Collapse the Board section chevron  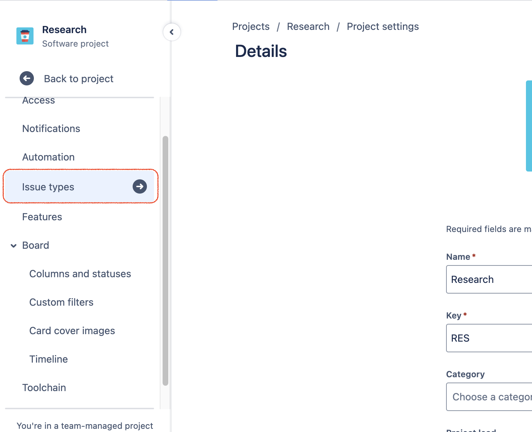click(x=14, y=246)
